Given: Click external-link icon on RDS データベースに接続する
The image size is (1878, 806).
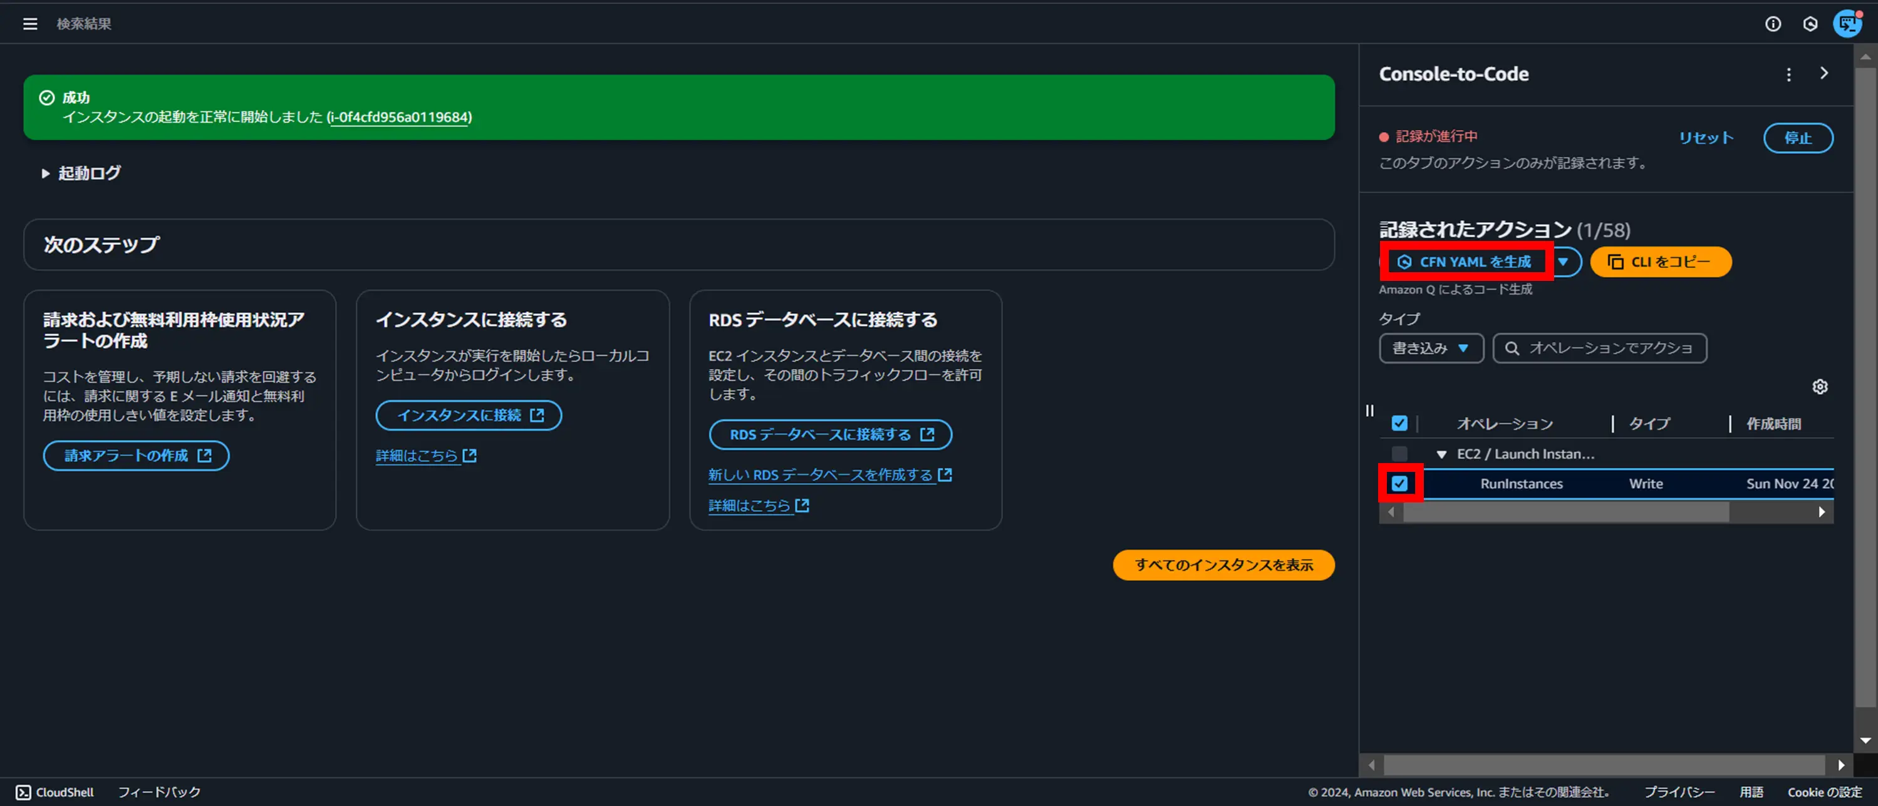Looking at the screenshot, I should 927,435.
